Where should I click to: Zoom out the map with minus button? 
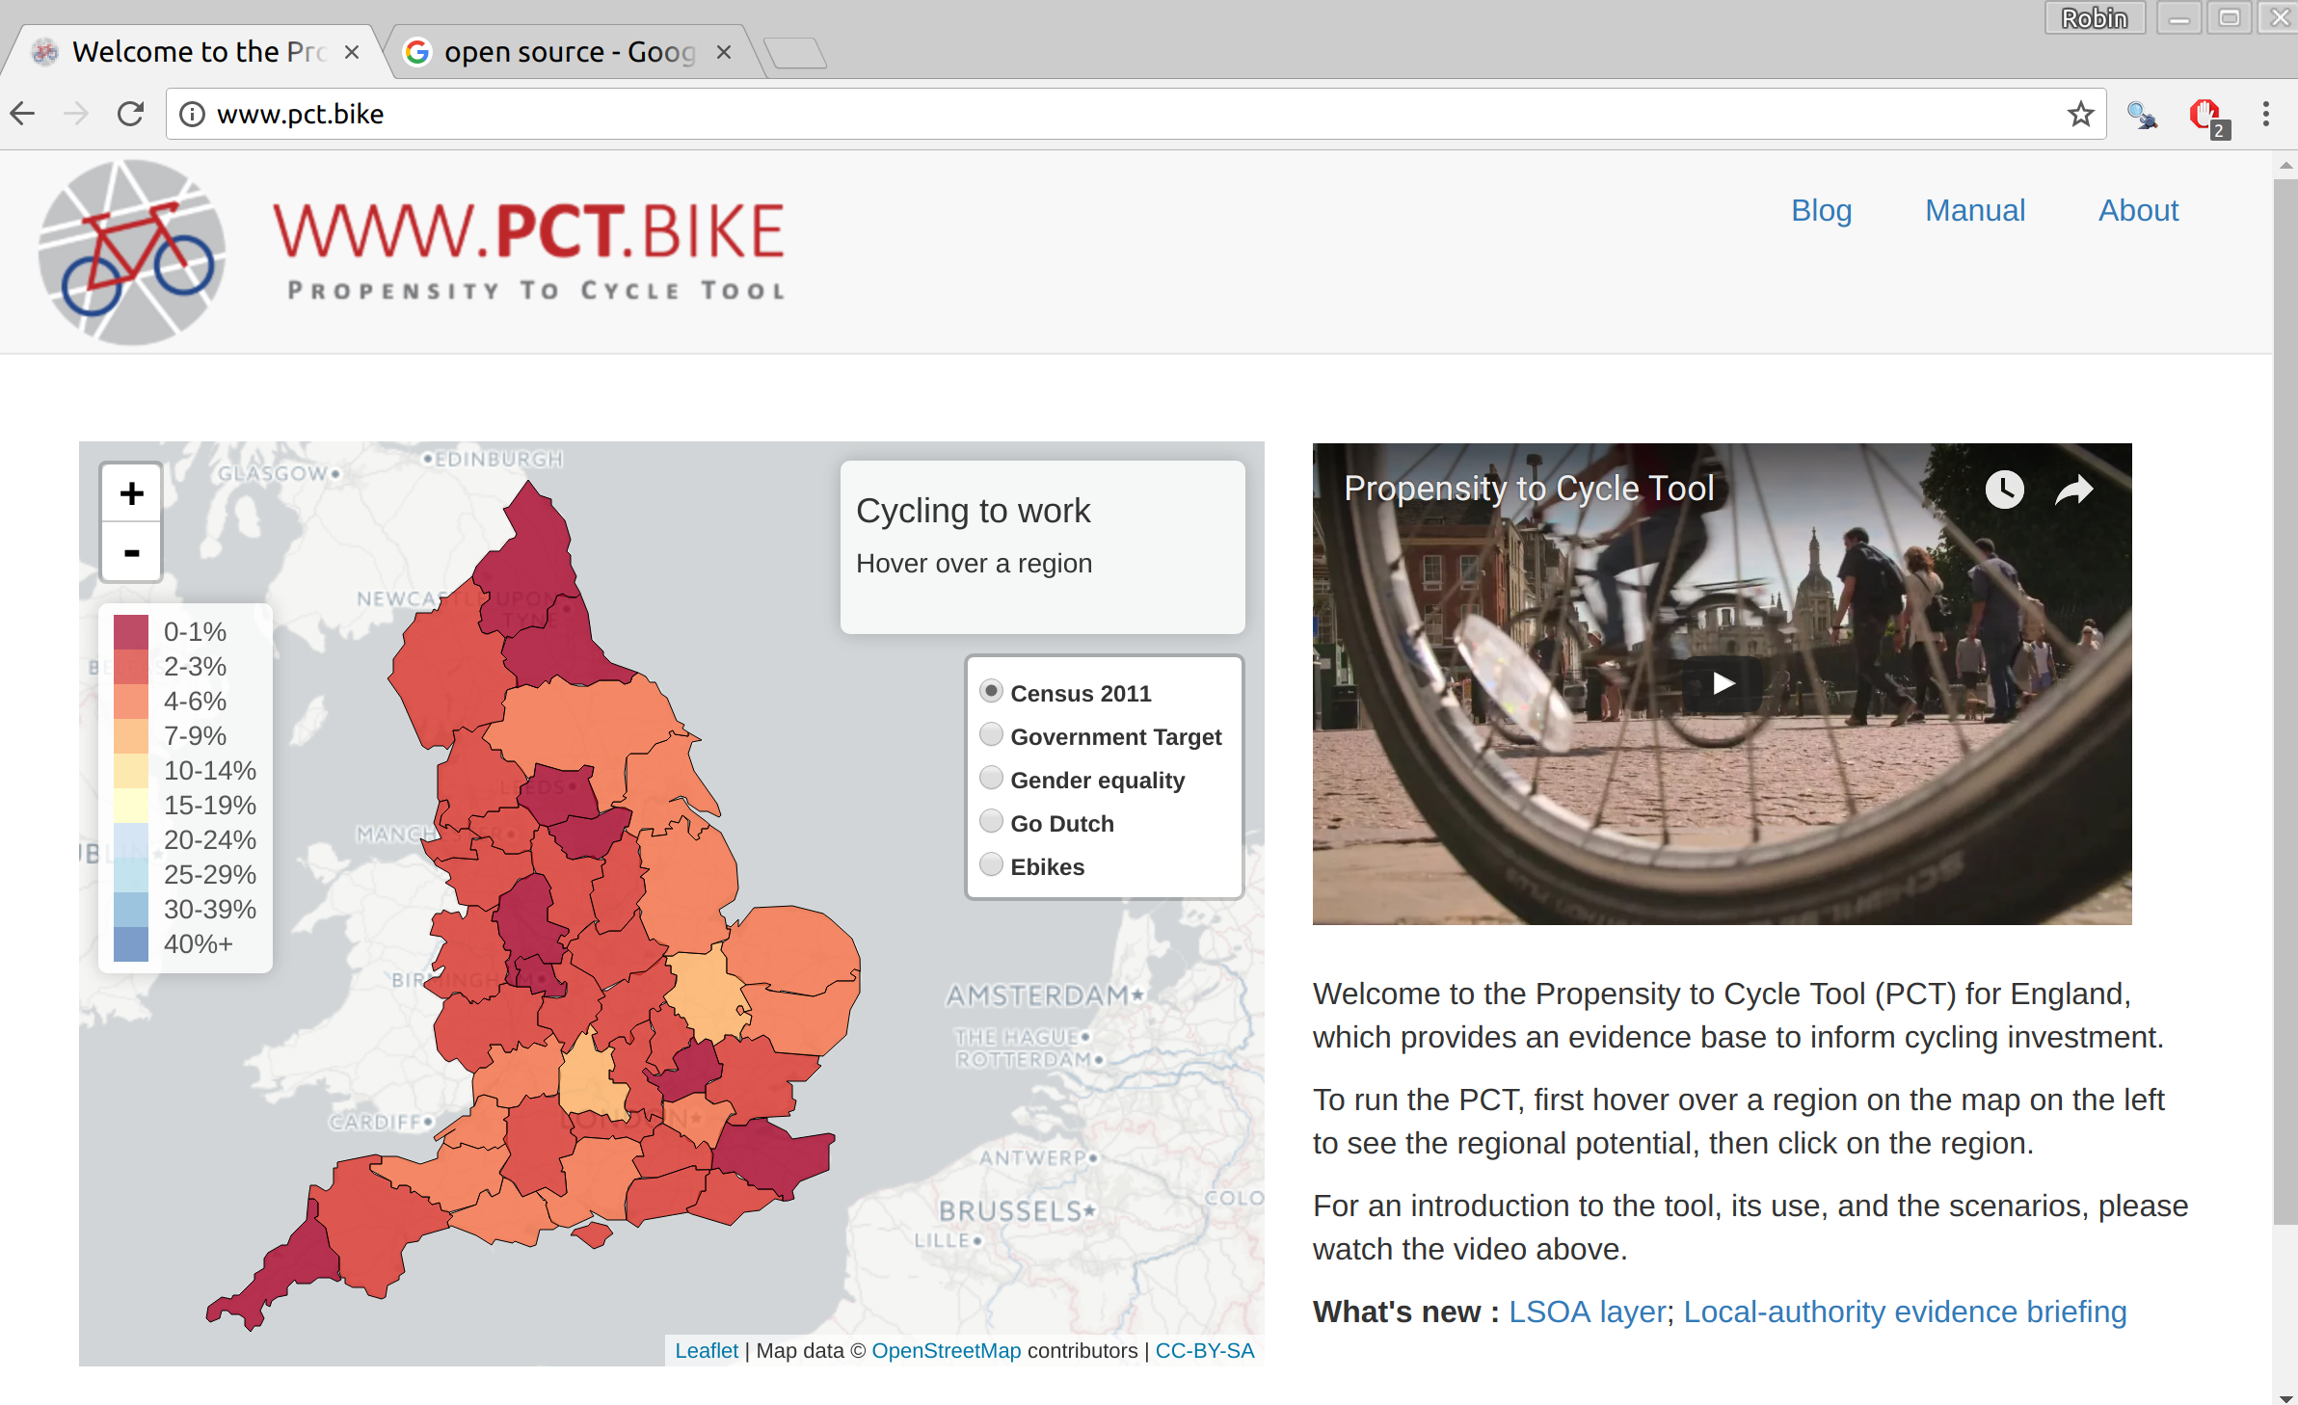point(131,552)
